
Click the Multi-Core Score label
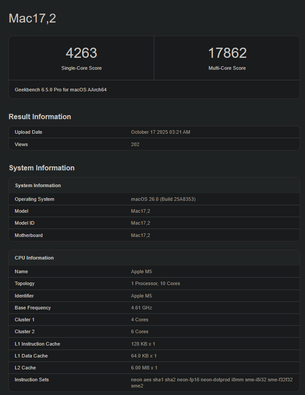point(227,68)
